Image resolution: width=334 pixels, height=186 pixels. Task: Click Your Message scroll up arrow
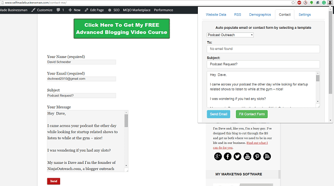point(126,113)
